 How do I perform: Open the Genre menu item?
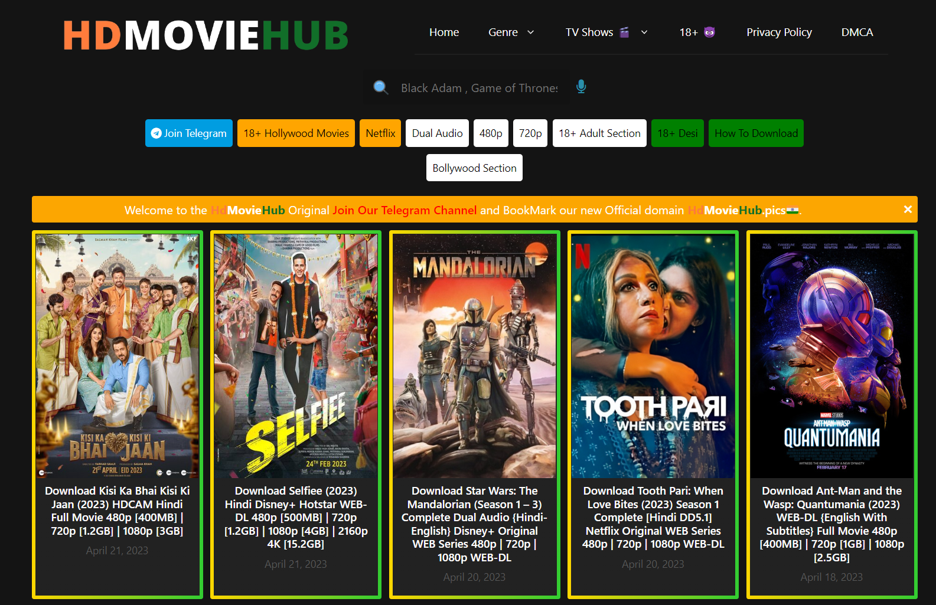(503, 32)
